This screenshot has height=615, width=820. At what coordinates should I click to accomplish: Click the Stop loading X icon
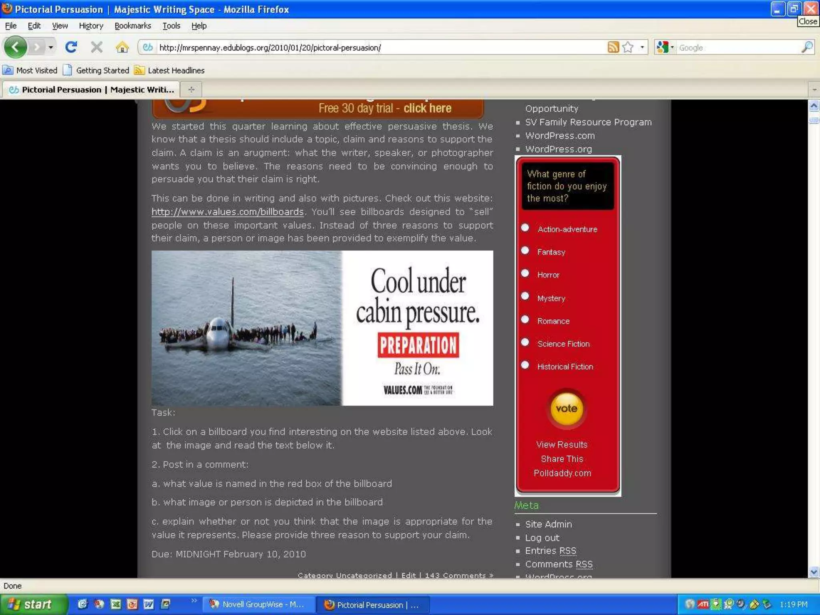point(96,47)
